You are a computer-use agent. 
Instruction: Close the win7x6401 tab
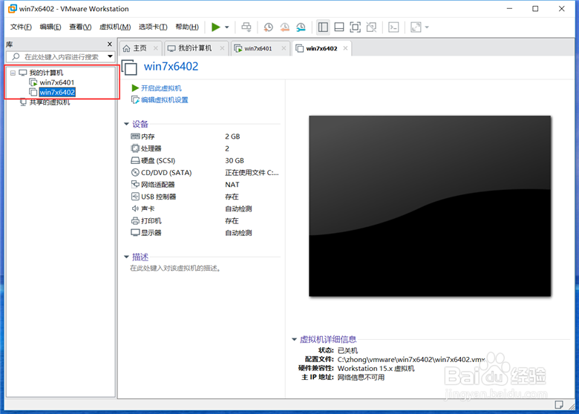pyautogui.click(x=284, y=48)
